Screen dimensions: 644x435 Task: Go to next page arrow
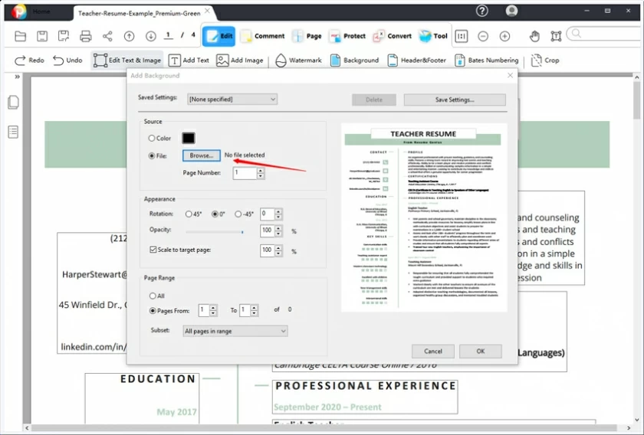(x=151, y=36)
